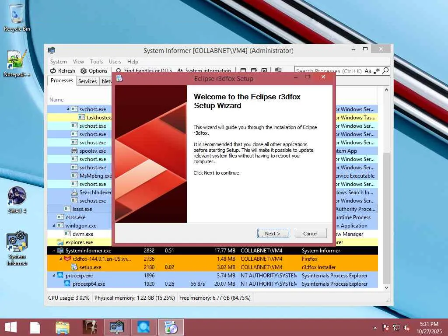Click r3dfox process icon in list

(67, 259)
